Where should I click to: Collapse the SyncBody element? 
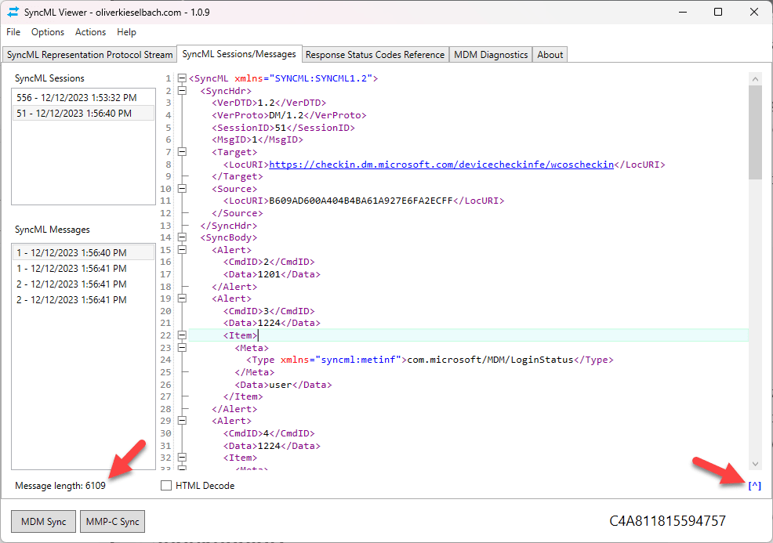tap(181, 237)
